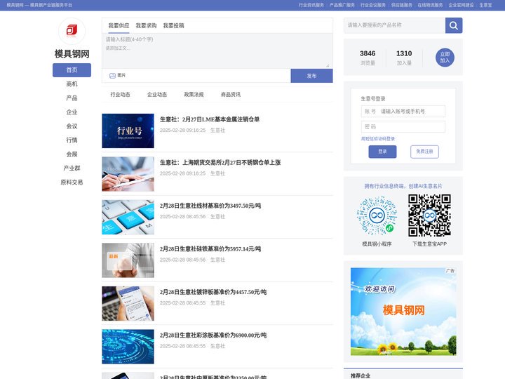The width and height of the screenshot is (505, 379).
Task: Click the 模具钢小程序 mini program code
Action: [377, 216]
